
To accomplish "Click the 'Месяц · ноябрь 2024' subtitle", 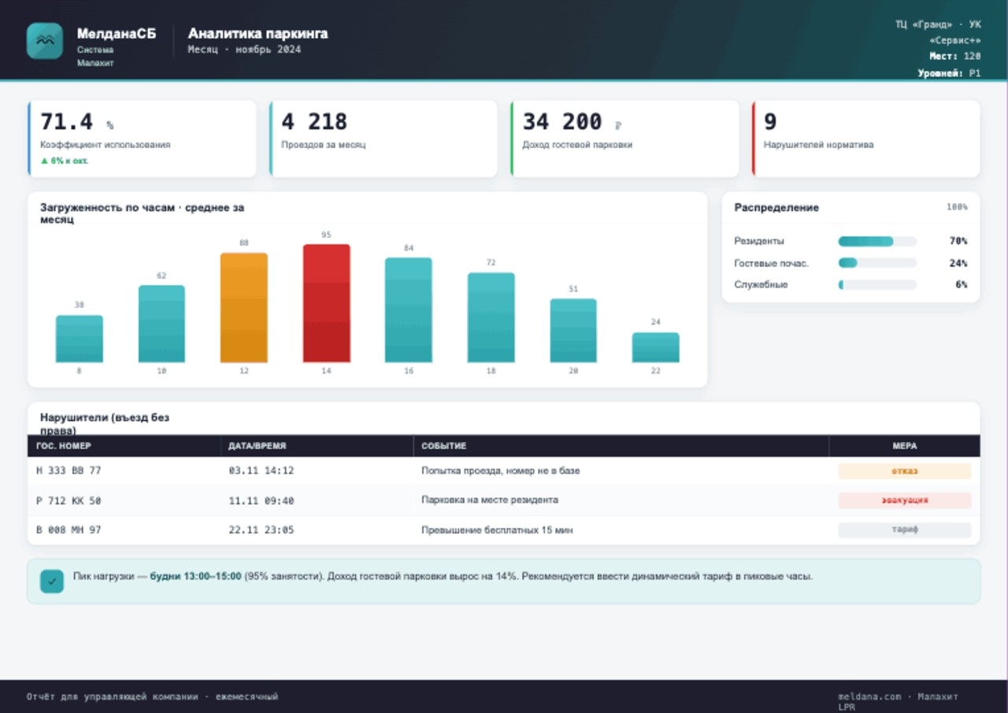I will [x=244, y=50].
